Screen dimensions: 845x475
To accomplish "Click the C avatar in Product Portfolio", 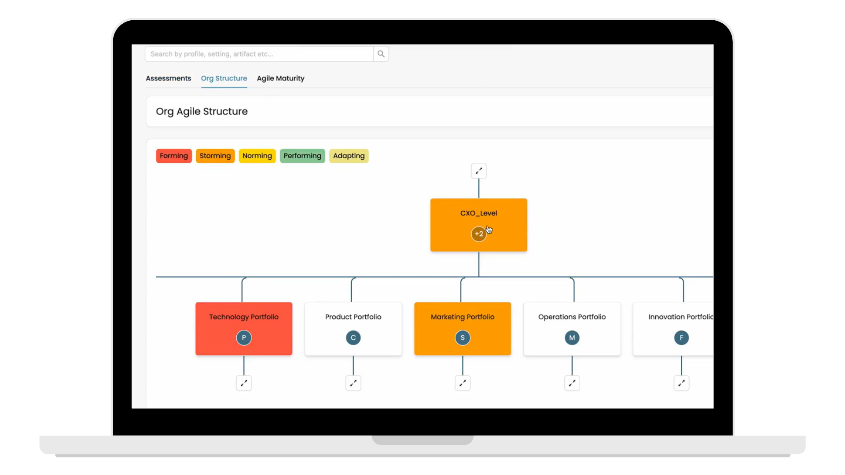I will click(x=353, y=338).
